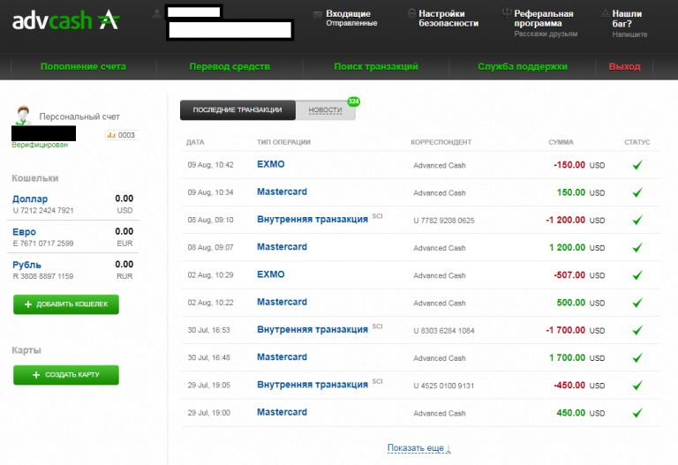The width and height of the screenshot is (678, 465).
Task: Click status checkmark for 09 Aug 10:34 Mastercard
Action: [x=637, y=192]
